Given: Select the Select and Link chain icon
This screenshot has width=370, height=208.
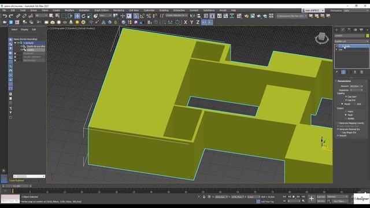Looking at the screenshot, I should (18, 16).
